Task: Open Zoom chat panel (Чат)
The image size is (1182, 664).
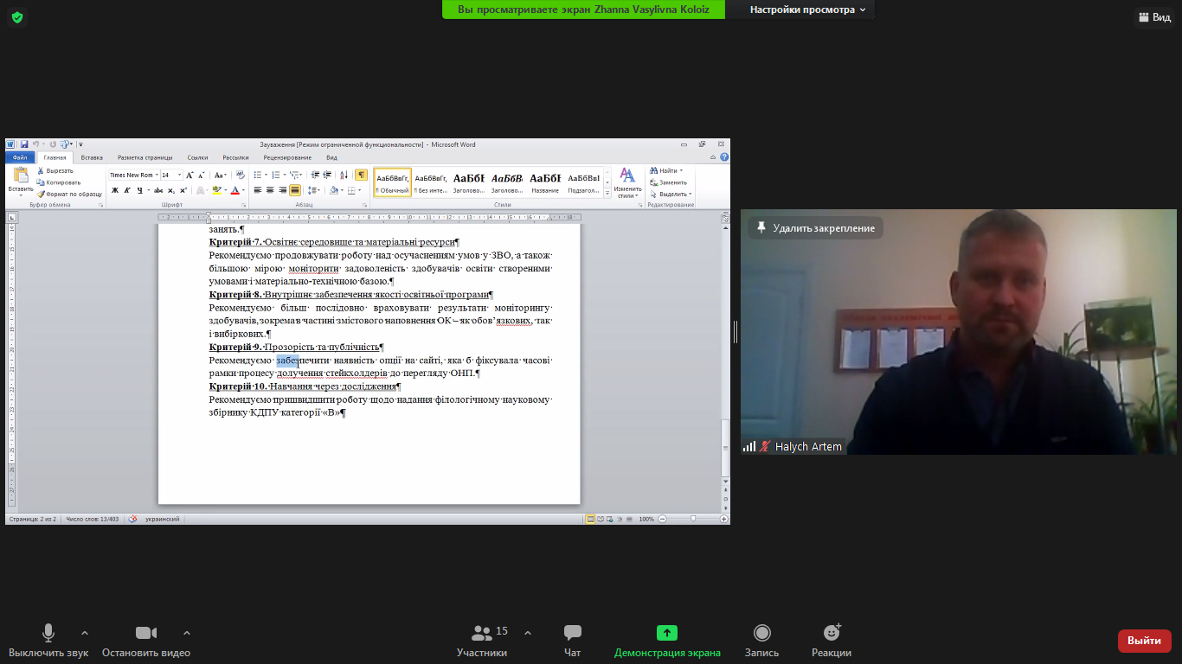Action: click(x=572, y=642)
